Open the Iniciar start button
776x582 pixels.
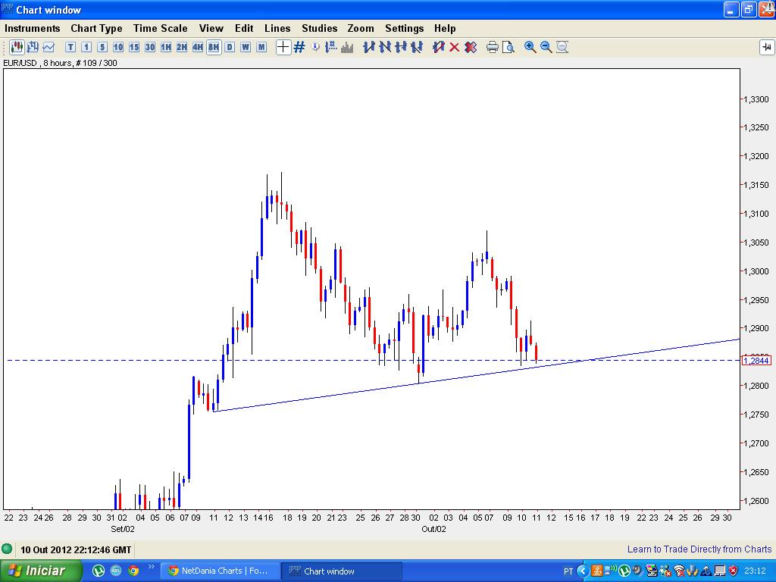(x=41, y=571)
